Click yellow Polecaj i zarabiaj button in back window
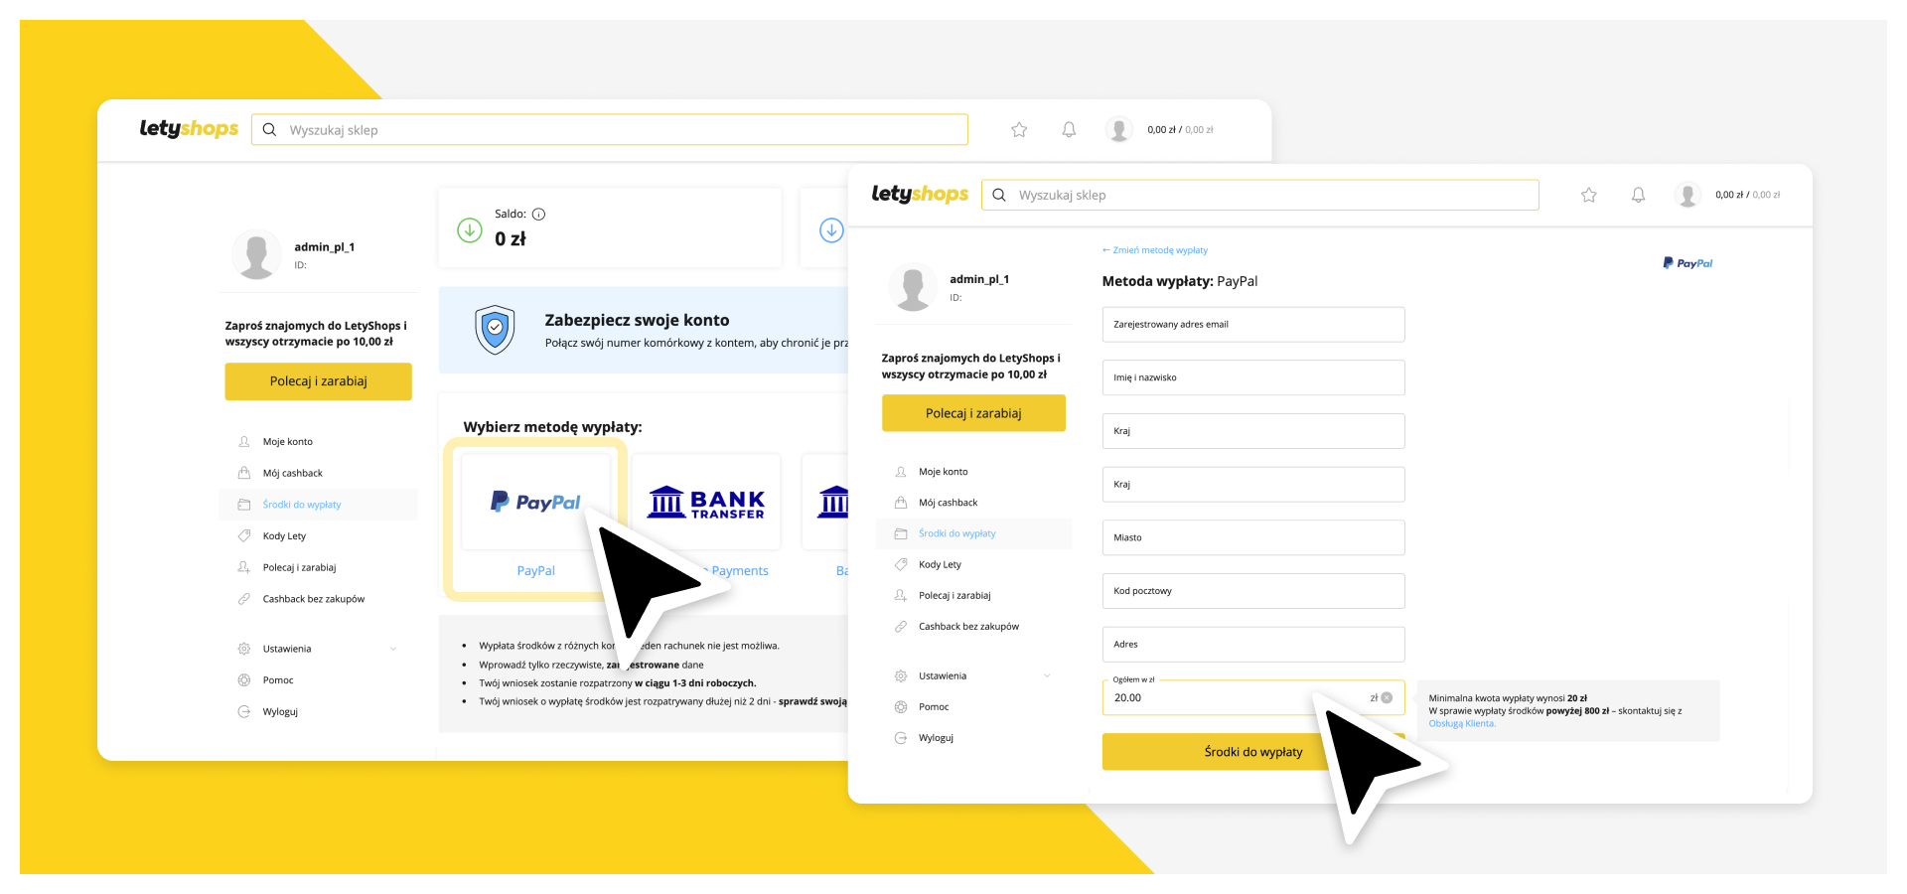Viewport: 1907px width, 894px height. point(318,381)
